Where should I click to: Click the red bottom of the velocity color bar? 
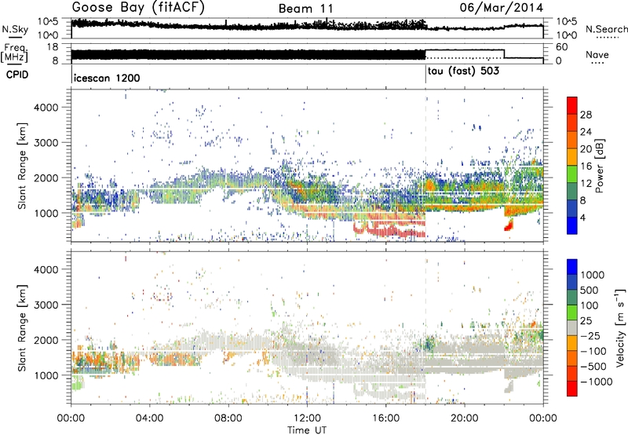[572, 389]
